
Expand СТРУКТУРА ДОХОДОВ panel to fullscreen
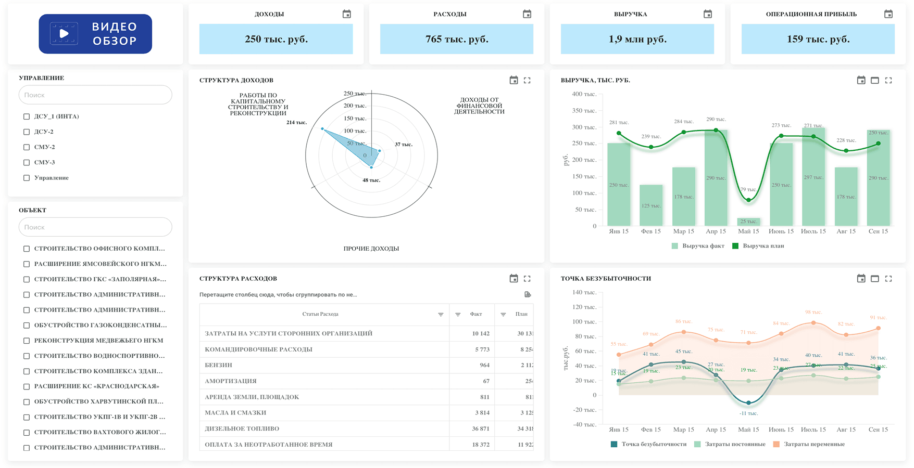pyautogui.click(x=527, y=80)
